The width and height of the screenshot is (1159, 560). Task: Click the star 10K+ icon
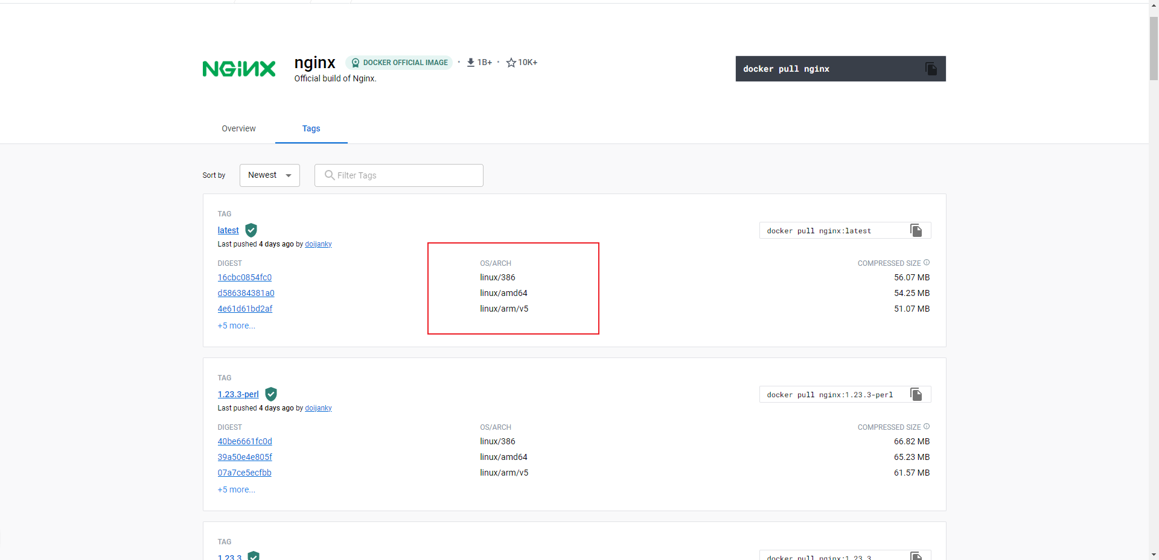pos(511,63)
